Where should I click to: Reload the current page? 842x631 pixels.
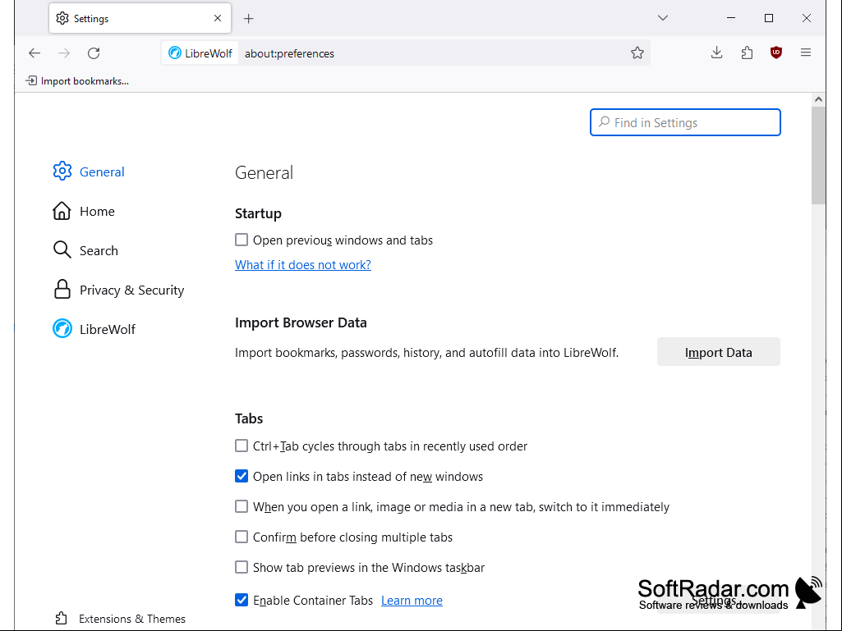[94, 53]
